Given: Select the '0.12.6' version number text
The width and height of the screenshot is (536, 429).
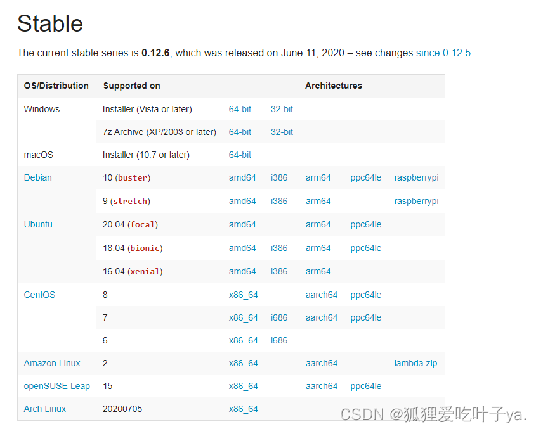Looking at the screenshot, I should coord(155,53).
